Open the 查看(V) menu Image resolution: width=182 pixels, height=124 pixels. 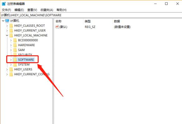[32, 10]
